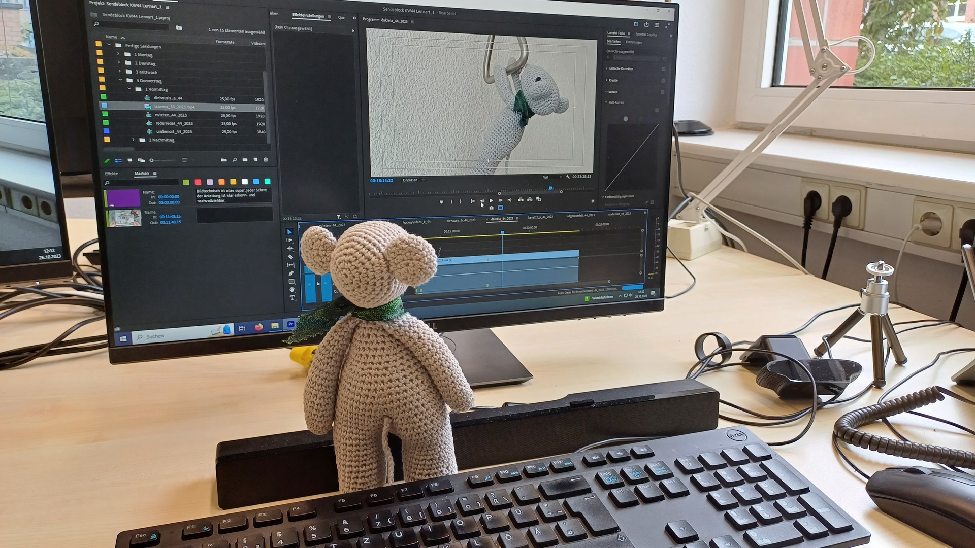Open the diehausis_b_44_2023 sequence tab

coord(461,220)
